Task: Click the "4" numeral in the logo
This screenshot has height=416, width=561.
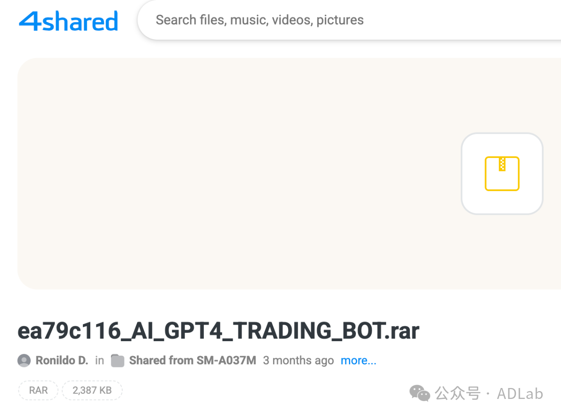Action: 30,21
